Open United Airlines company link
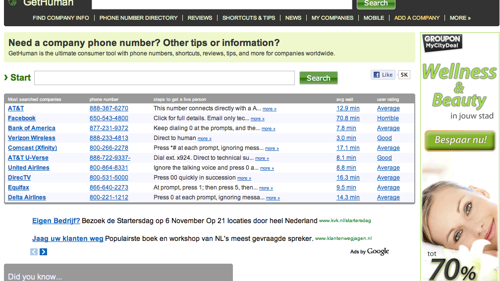The width and height of the screenshot is (500, 281). [x=29, y=167]
